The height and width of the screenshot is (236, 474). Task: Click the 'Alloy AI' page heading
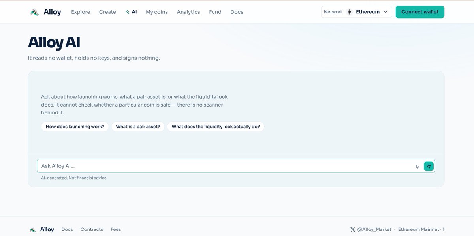[x=54, y=43]
